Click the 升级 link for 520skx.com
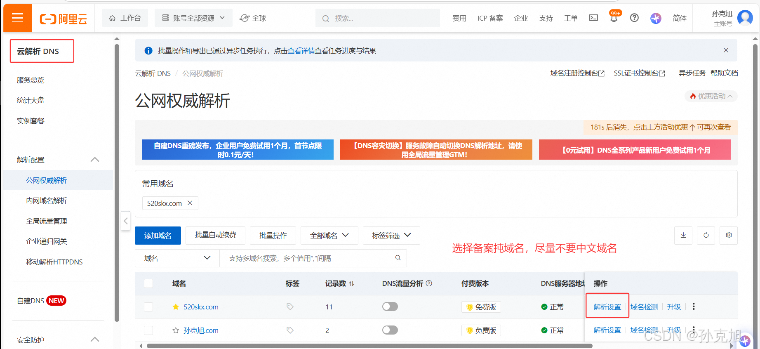760x349 pixels. 674,307
